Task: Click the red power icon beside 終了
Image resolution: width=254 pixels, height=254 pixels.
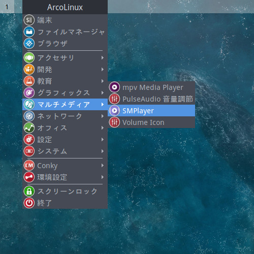Action: click(x=29, y=203)
